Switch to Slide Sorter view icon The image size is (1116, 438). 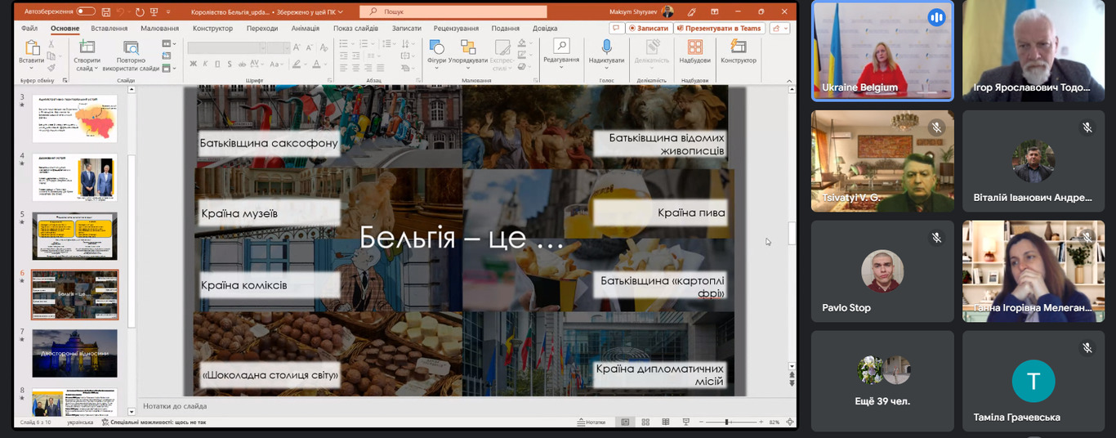tap(645, 422)
